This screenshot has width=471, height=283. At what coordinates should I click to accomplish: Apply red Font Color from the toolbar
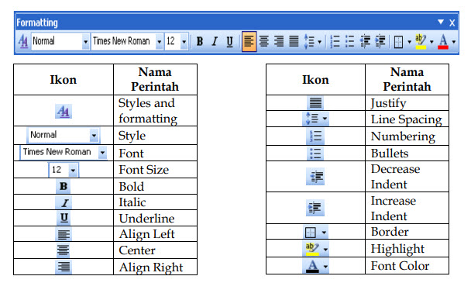443,42
